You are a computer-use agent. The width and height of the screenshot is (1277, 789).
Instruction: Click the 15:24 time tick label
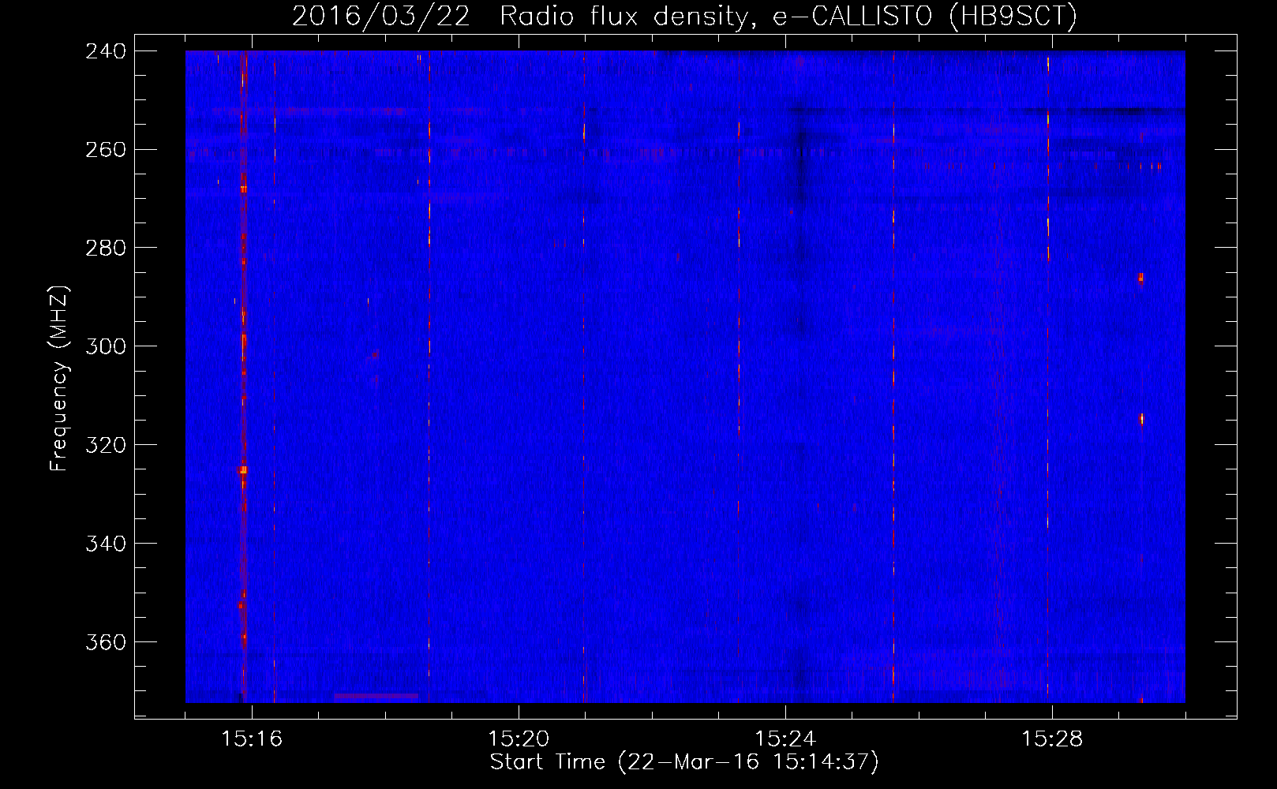point(785,739)
